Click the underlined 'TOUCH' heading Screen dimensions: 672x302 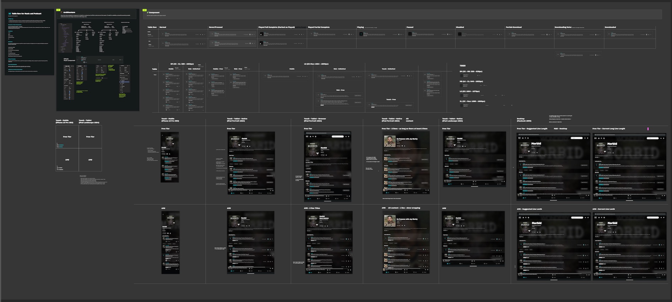pos(462,66)
